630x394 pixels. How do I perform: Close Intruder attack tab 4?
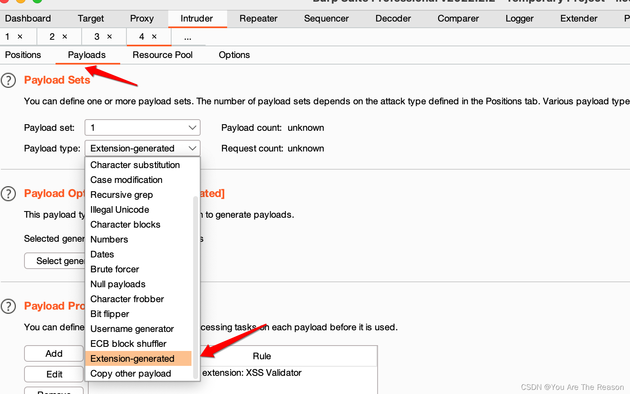point(154,37)
